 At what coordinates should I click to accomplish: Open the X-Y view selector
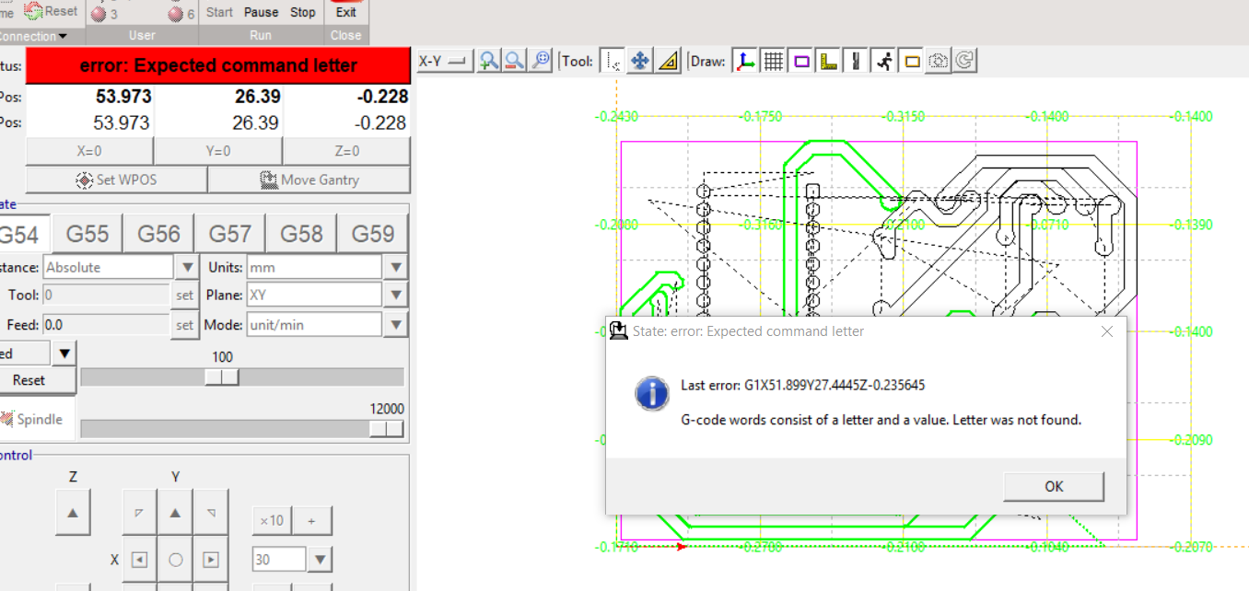tap(445, 61)
